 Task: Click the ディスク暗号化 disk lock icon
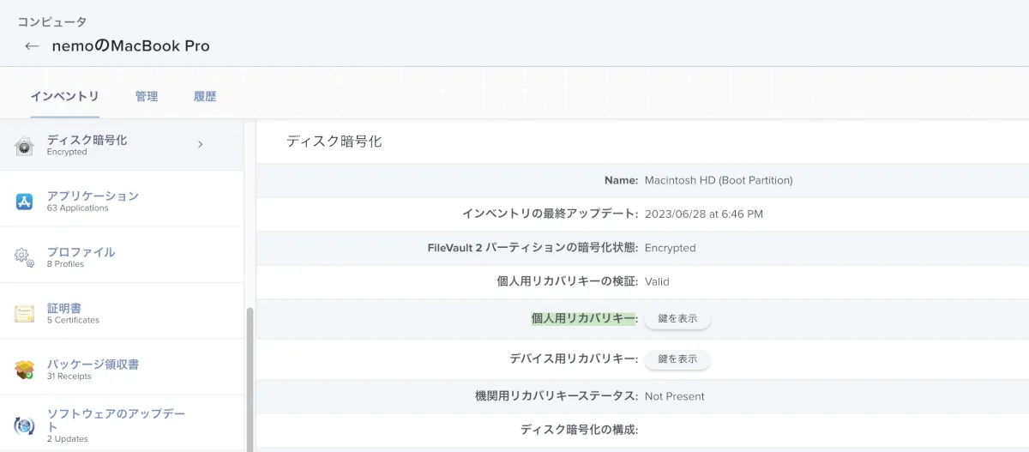pos(24,146)
